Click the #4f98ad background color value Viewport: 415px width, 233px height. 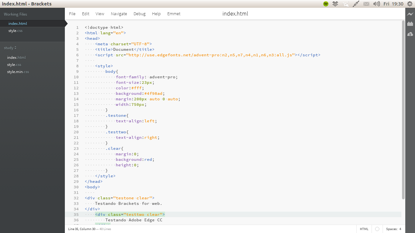click(153, 94)
